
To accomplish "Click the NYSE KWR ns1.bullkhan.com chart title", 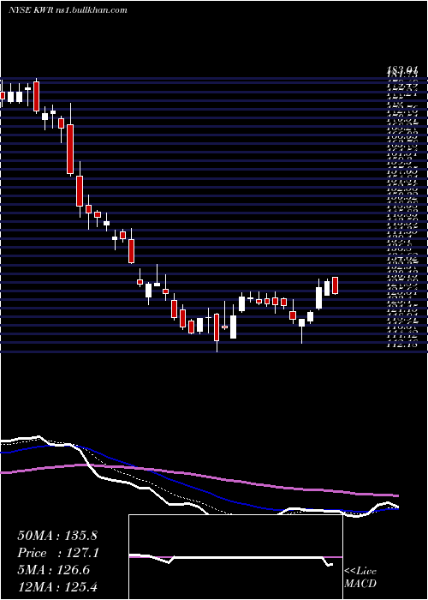I will pos(68,10).
